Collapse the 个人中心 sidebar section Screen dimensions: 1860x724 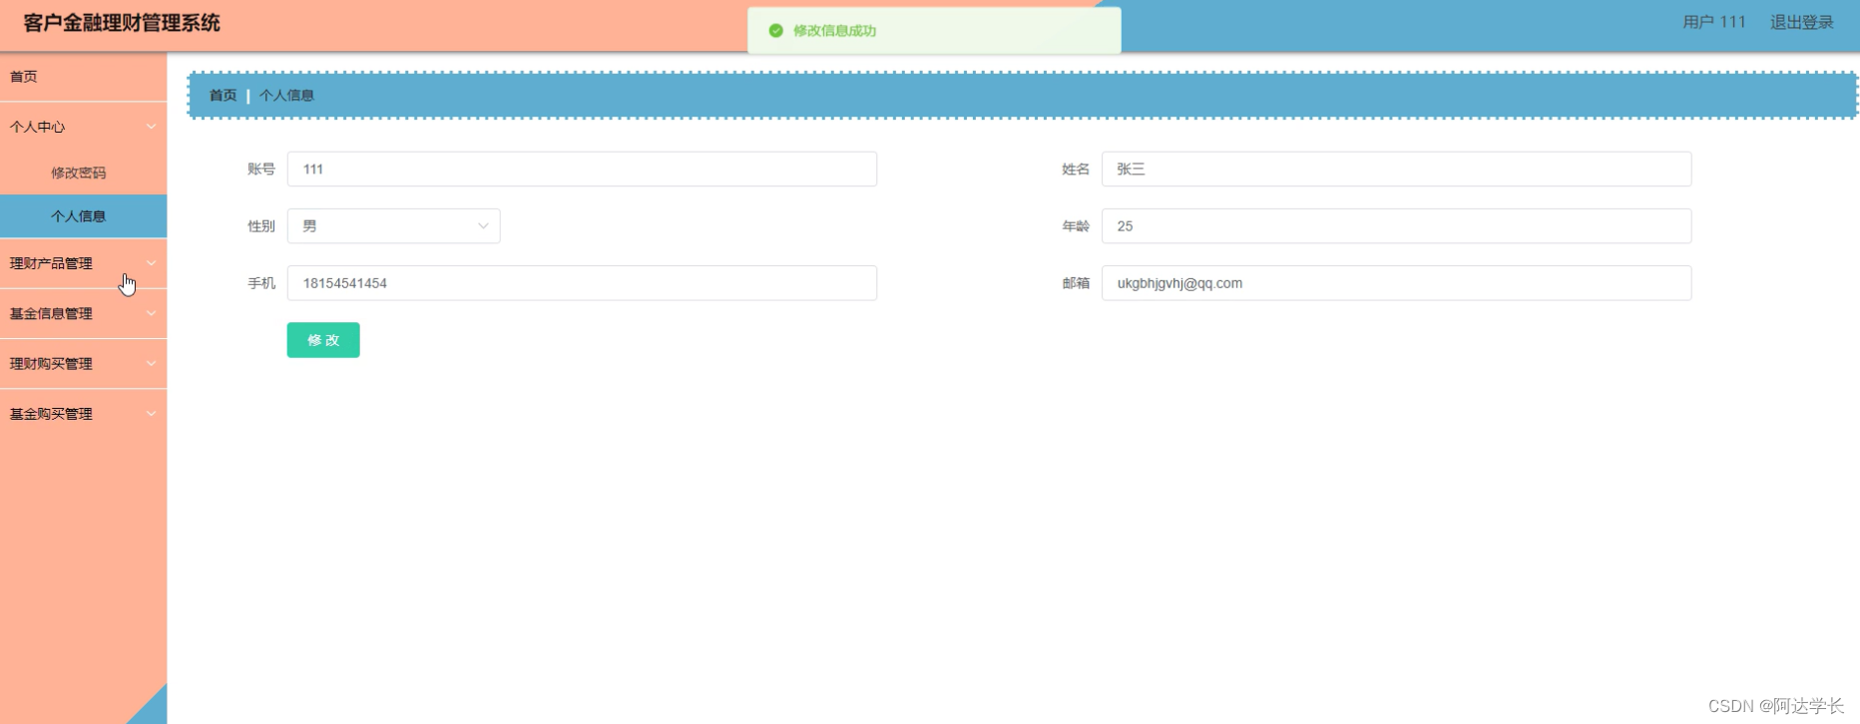click(x=83, y=127)
